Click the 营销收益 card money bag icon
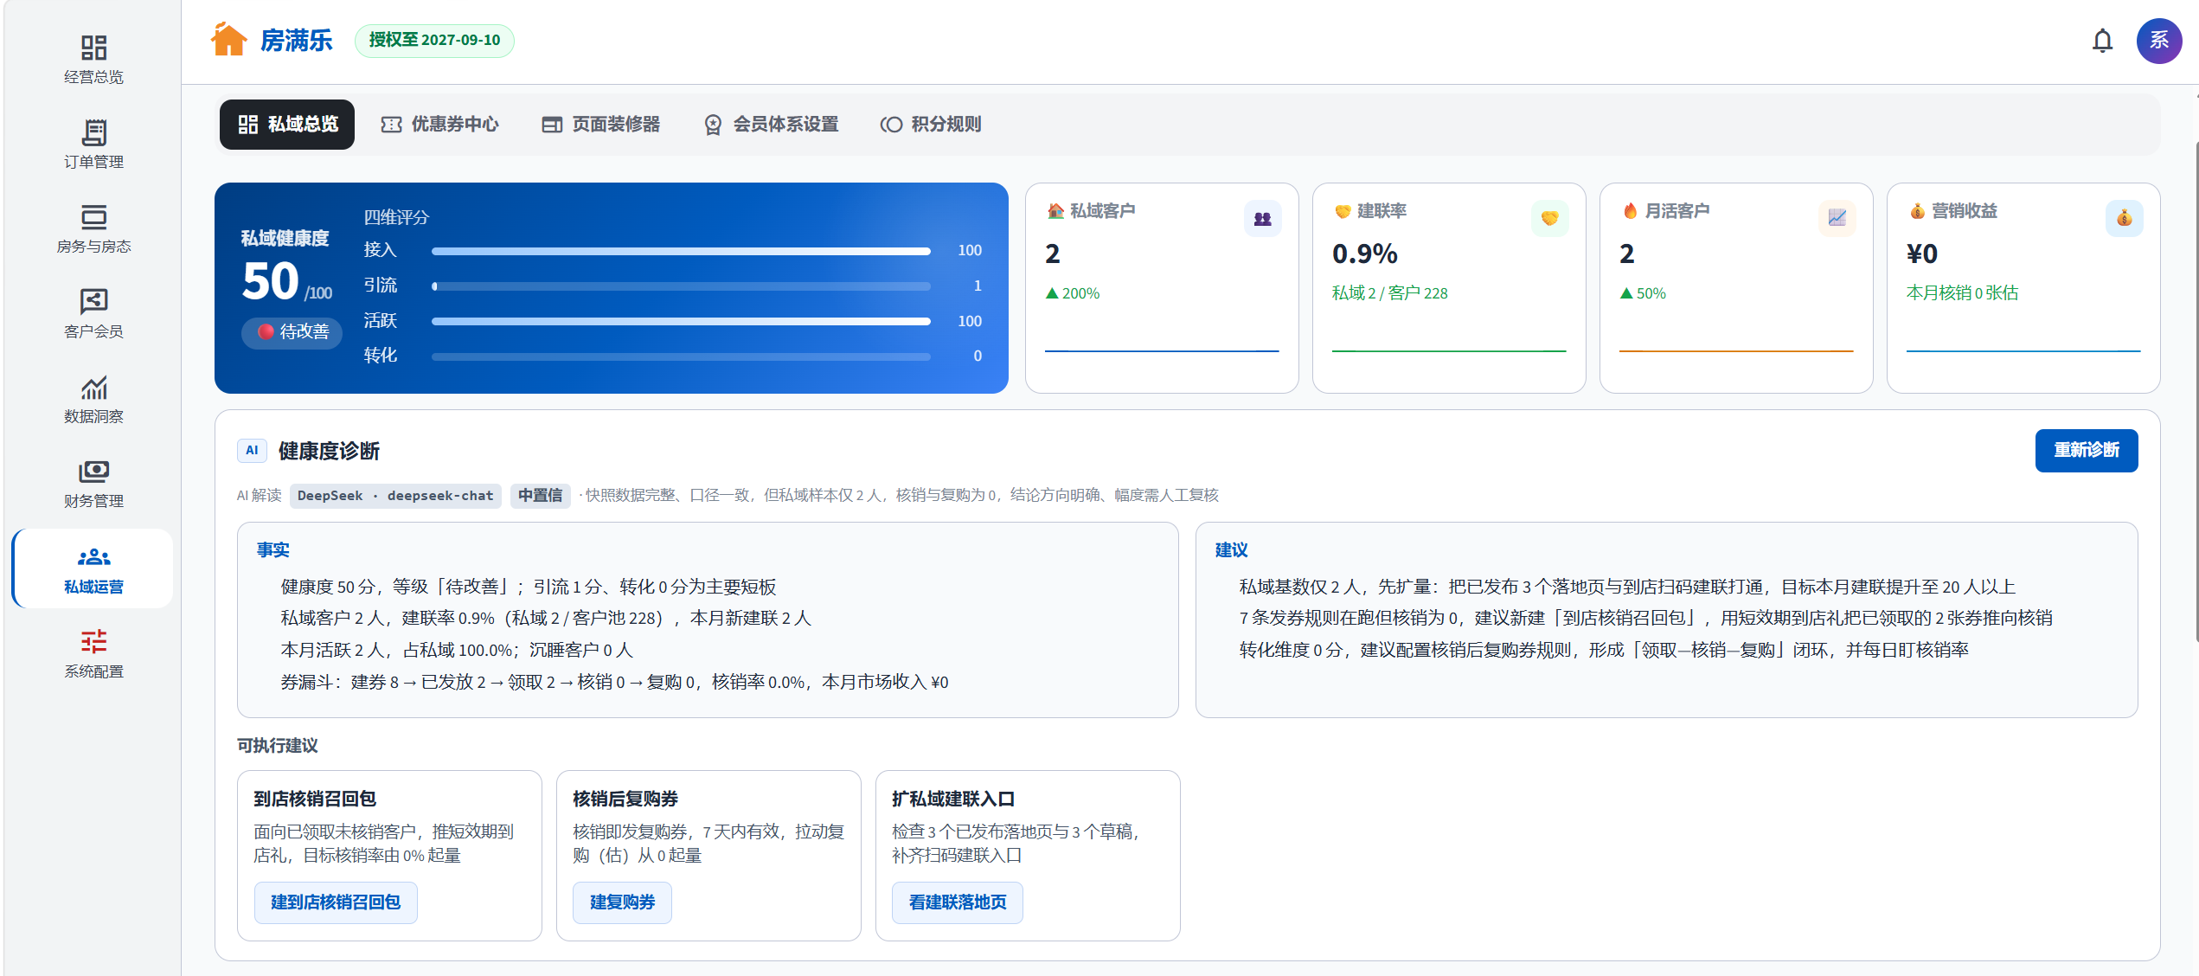The image size is (2199, 976). point(2124,218)
